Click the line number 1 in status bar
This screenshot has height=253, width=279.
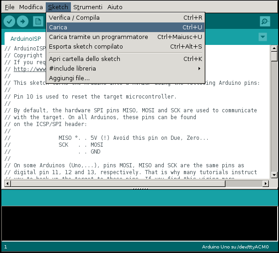5,247
